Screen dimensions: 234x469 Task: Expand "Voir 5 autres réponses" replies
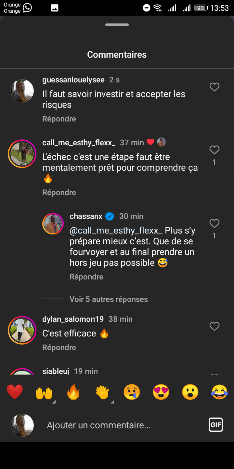tap(109, 299)
